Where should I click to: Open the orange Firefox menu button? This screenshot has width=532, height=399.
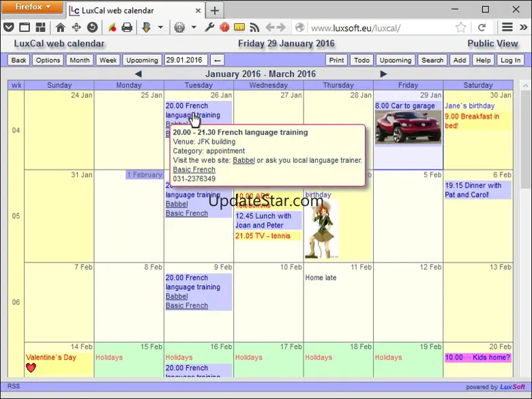(32, 8)
